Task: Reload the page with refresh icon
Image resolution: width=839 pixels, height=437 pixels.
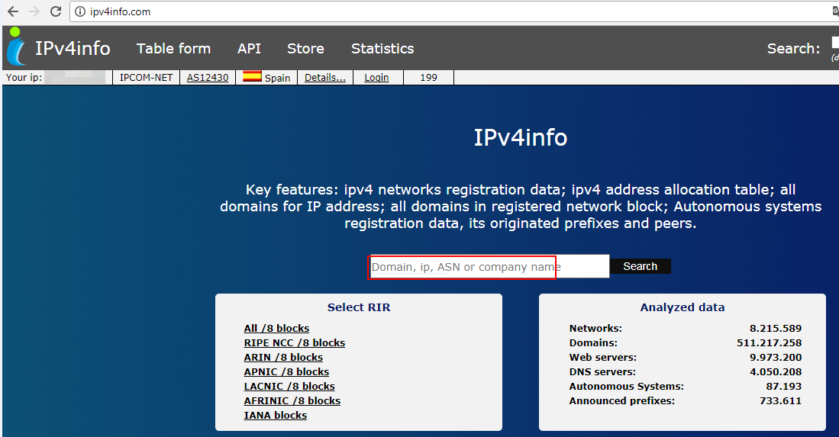Action: (x=55, y=11)
